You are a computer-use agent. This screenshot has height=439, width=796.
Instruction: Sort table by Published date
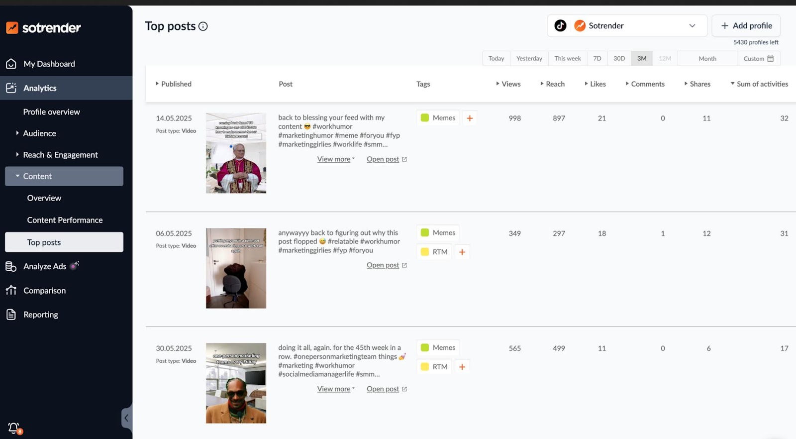(174, 84)
